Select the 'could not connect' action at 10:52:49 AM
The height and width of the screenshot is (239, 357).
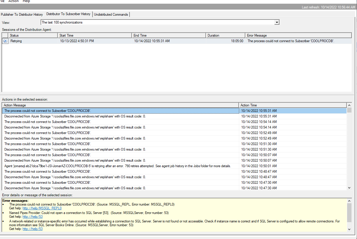(x=174, y=133)
